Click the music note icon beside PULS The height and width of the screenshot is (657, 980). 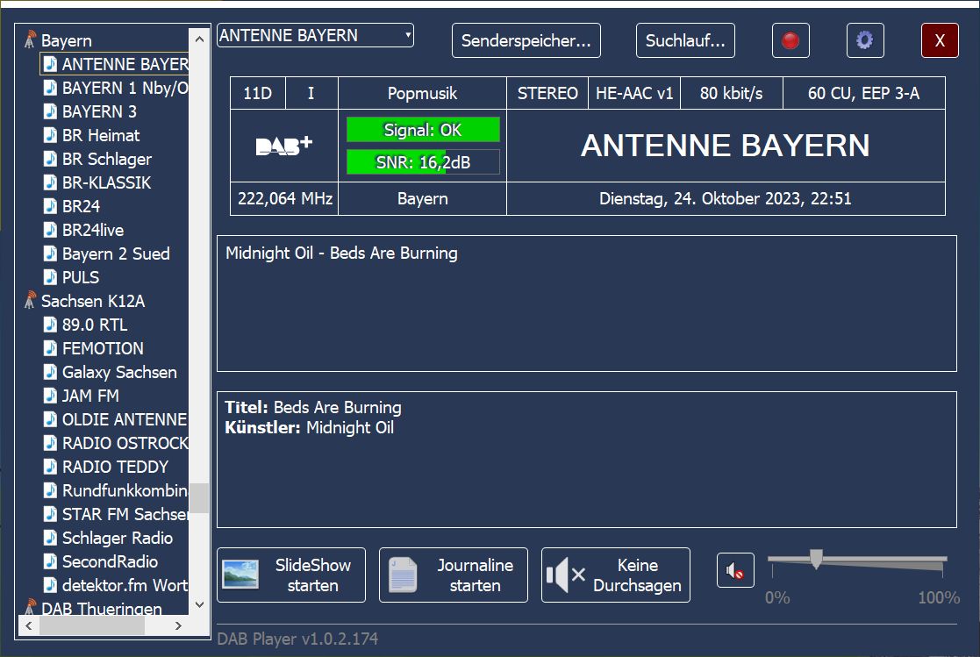pyautogui.click(x=50, y=277)
